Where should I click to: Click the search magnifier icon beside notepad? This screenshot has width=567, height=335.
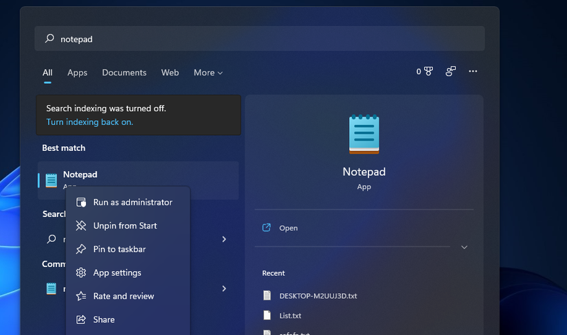point(49,38)
